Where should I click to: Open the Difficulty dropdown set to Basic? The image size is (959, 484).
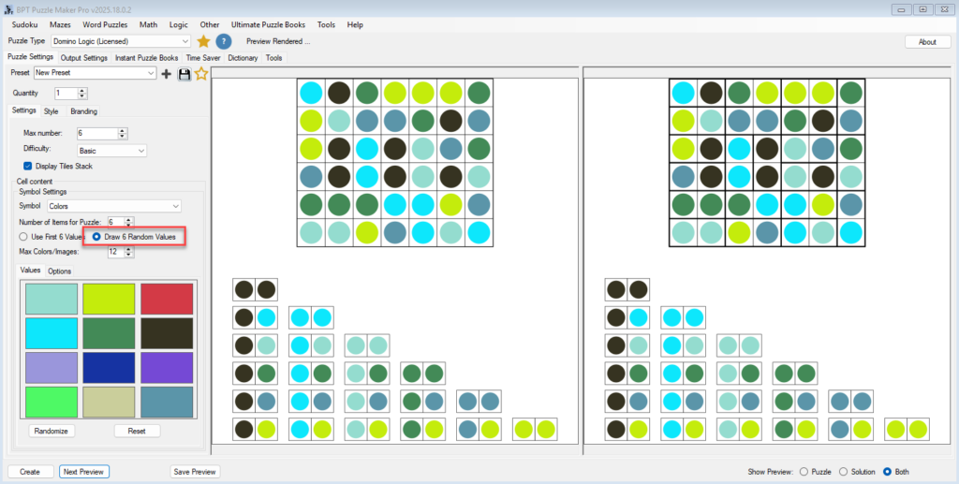140,150
